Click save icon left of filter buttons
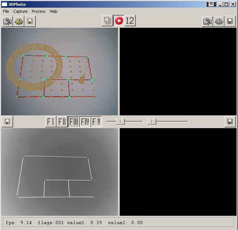This screenshot has height=230, width=238. click(x=7, y=122)
